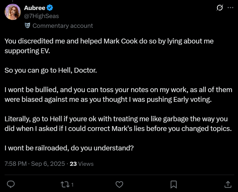Viewport: 238px width, 192px height.
Task: Open the 23 Views analytics link
Action: point(82,164)
